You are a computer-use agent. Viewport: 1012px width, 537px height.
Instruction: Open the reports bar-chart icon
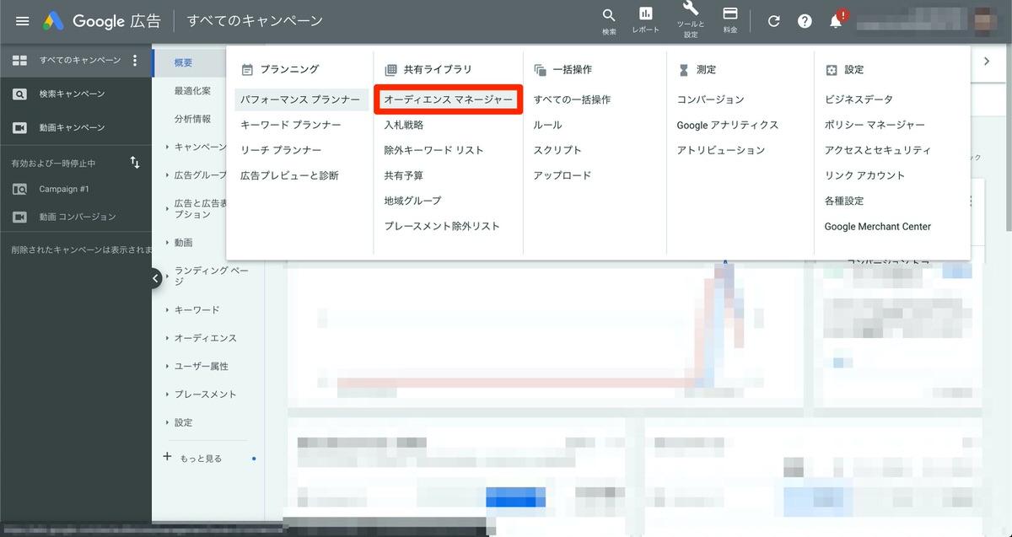point(646,14)
